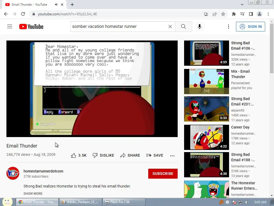Install app via address bar download icon
The width and height of the screenshot is (274, 206).
(x=206, y=14)
